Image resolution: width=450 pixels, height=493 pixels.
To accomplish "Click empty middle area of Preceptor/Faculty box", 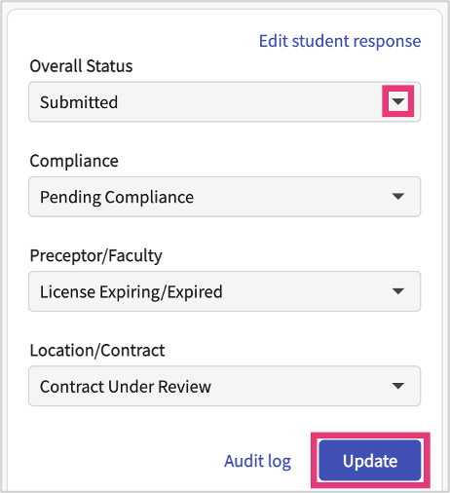I will coord(305,291).
